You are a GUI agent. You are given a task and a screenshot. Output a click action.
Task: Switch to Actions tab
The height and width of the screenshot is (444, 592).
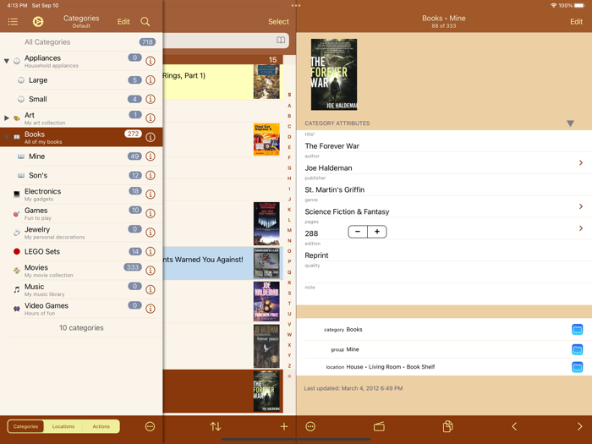coord(101,426)
